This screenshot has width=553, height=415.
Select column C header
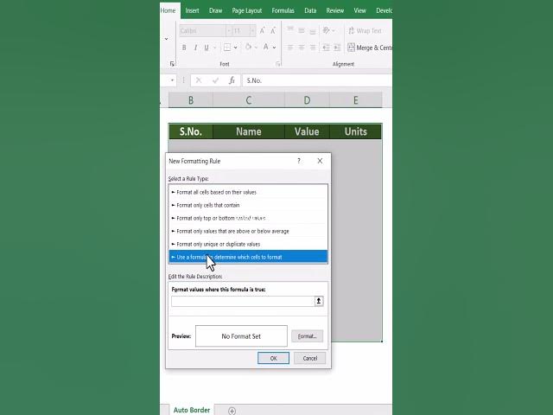point(249,100)
